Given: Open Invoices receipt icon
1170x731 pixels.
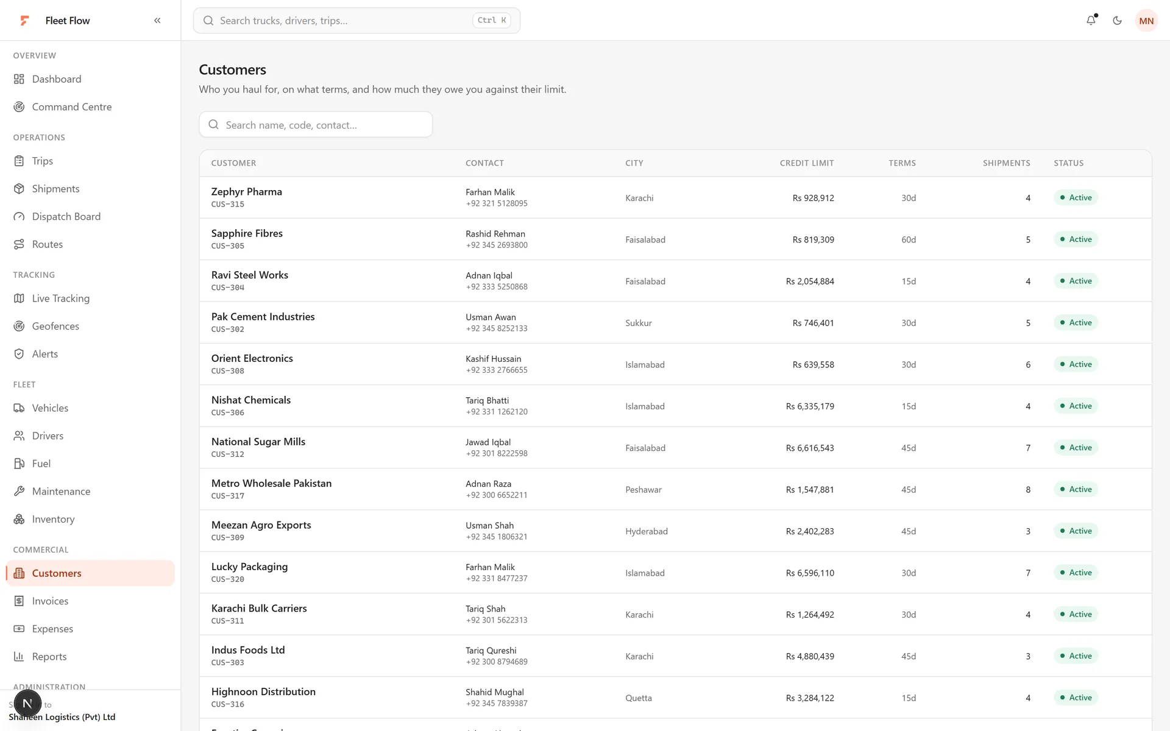Looking at the screenshot, I should point(19,601).
